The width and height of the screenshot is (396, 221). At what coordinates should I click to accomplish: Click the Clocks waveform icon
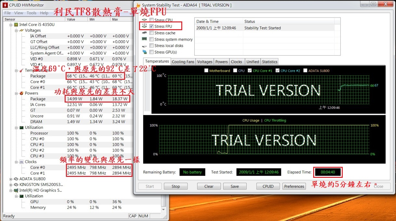pos(22,162)
